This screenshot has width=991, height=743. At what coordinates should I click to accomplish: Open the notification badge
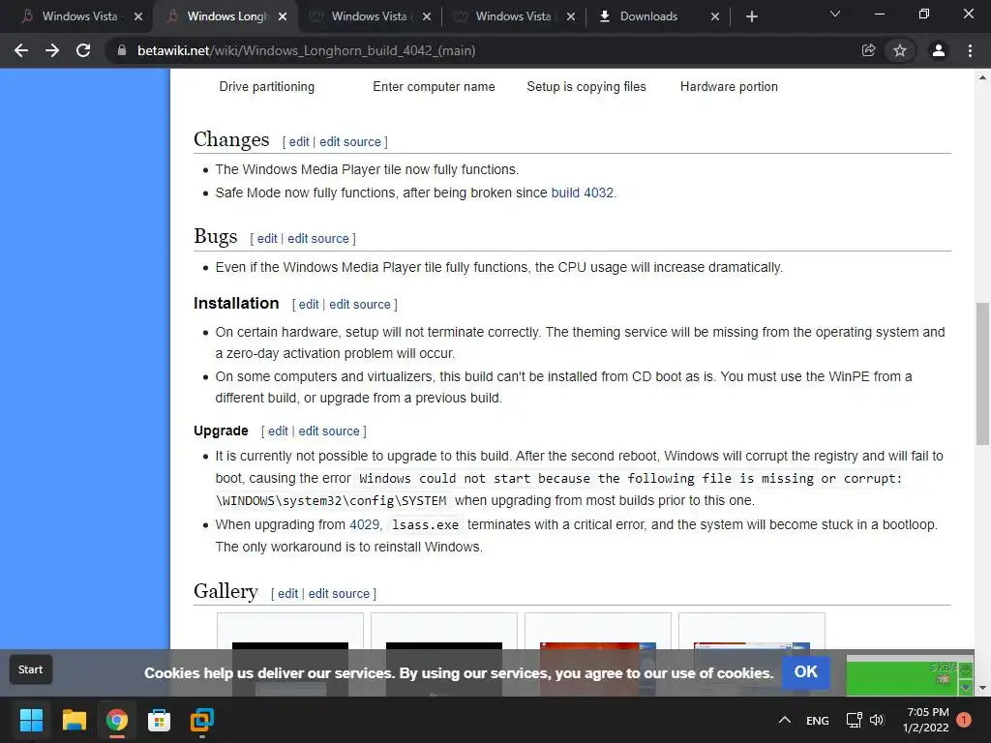pos(964,720)
